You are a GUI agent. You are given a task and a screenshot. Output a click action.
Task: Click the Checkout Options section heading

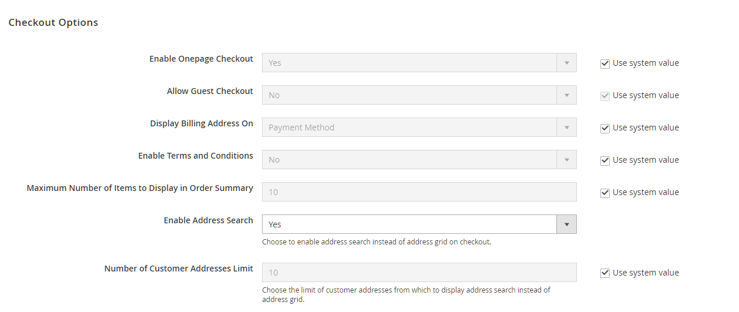(53, 23)
